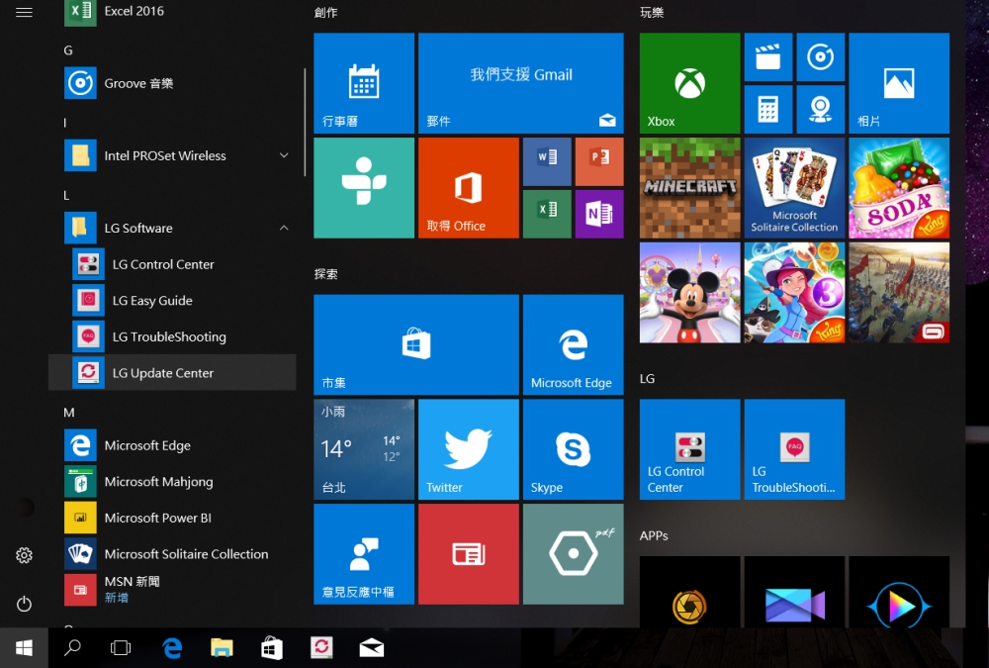This screenshot has width=989, height=668.
Task: Open the Xbox tile
Action: tap(689, 83)
